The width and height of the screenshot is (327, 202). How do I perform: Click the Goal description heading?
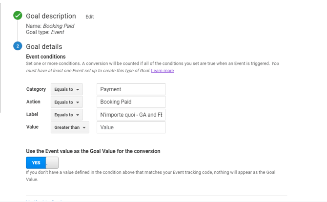click(51, 16)
